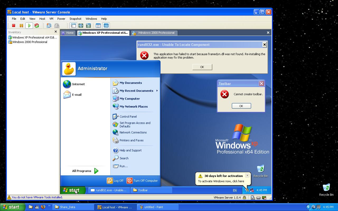This screenshot has width=338, height=211.
Task: Click the green Power On play icon
Action: 29,26
